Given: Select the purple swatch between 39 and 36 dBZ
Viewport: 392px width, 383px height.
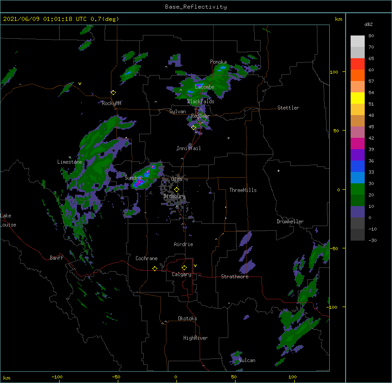Looking at the screenshot, I should tap(357, 155).
